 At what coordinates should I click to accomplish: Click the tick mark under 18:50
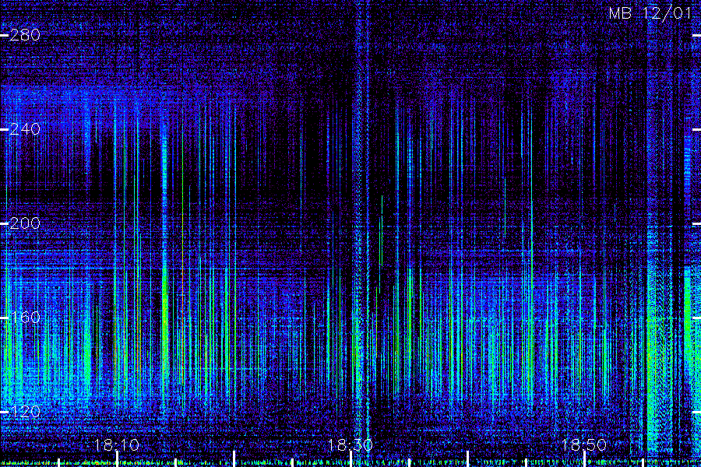584,459
